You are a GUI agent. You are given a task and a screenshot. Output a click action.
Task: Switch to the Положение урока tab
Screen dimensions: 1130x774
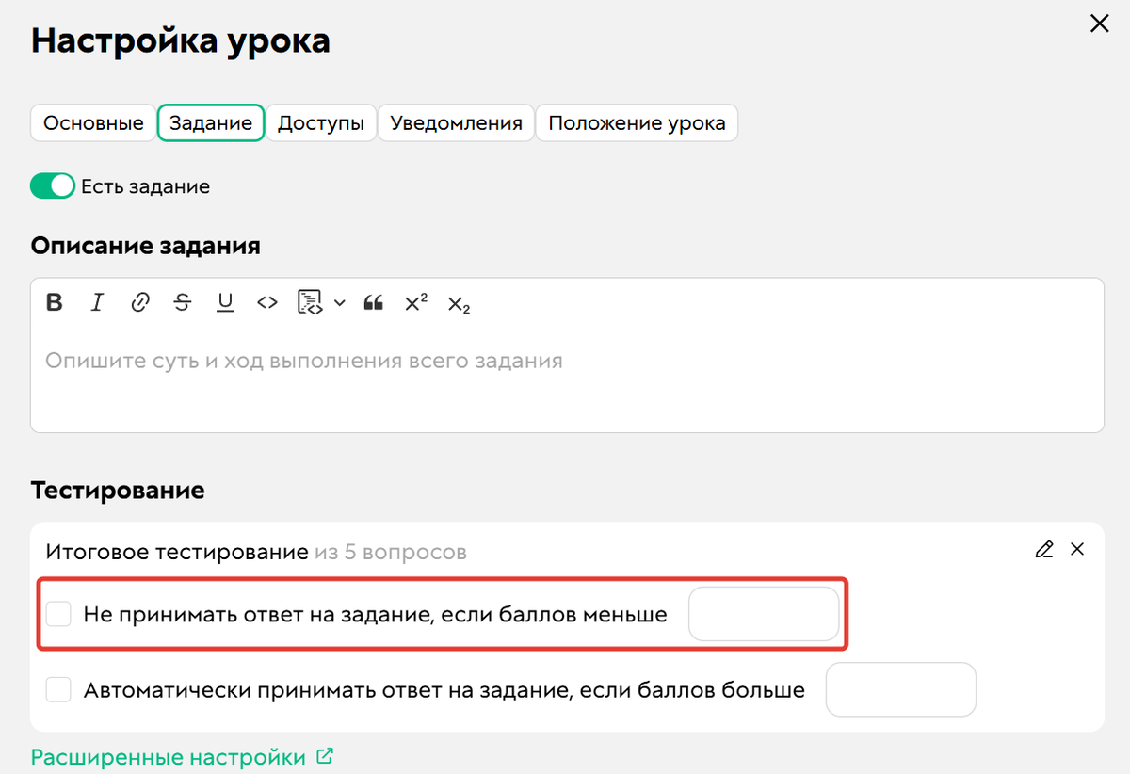638,123
